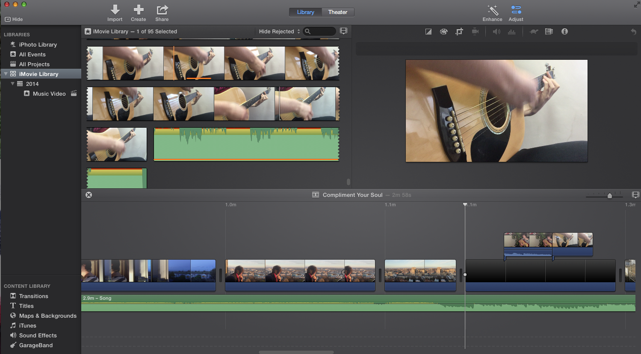Show the clip information inspector

564,32
